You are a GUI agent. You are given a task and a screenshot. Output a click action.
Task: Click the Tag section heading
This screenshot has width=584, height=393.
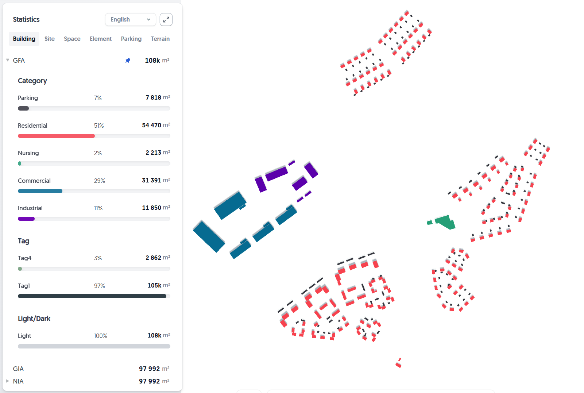pyautogui.click(x=23, y=241)
